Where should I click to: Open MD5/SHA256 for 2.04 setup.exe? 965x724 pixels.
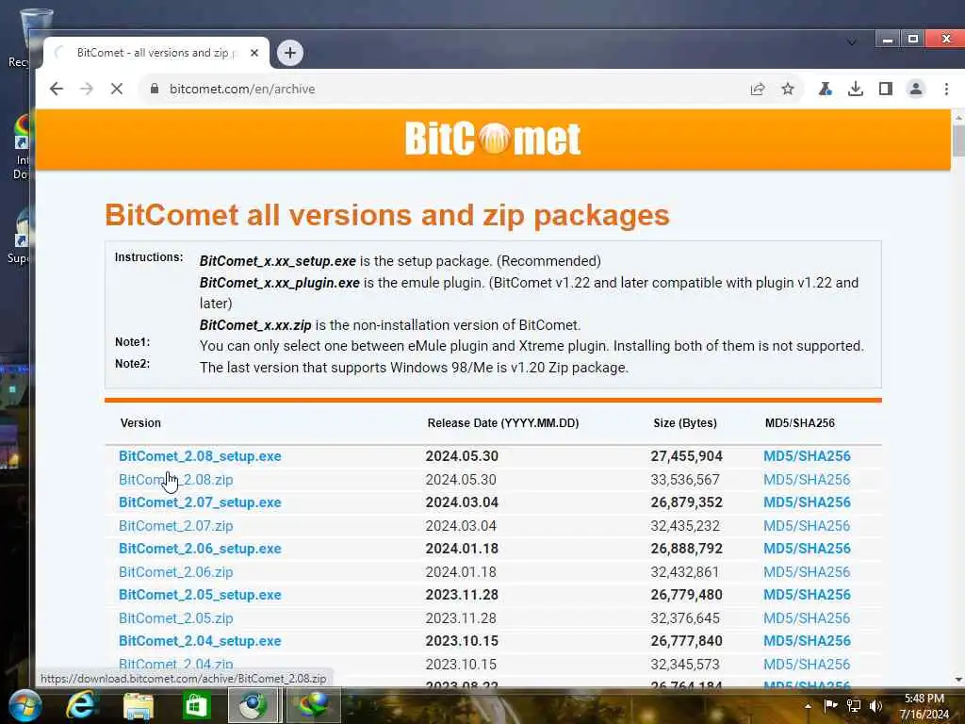807,641
